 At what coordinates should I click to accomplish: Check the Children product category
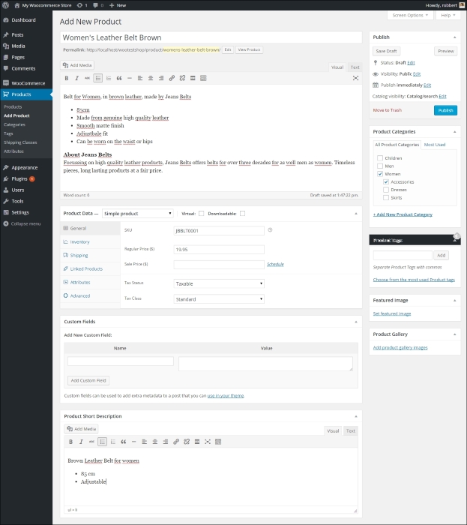(x=380, y=158)
